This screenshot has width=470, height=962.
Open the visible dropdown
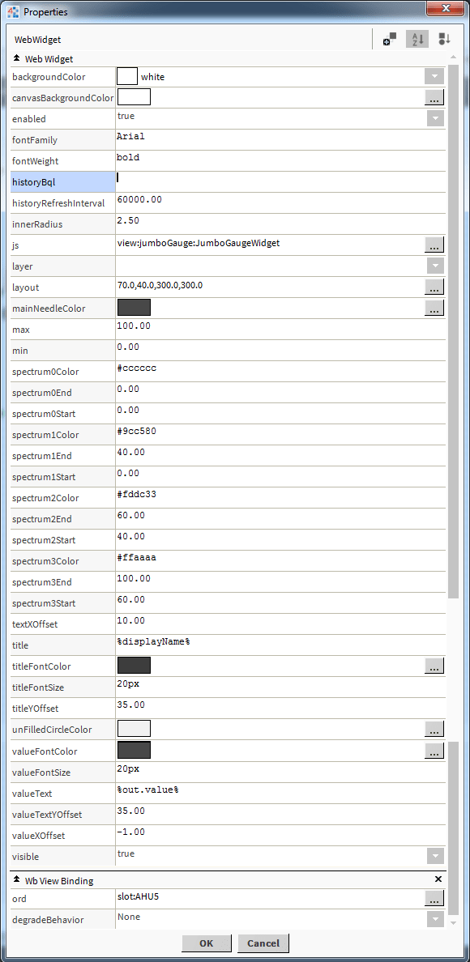(x=435, y=857)
